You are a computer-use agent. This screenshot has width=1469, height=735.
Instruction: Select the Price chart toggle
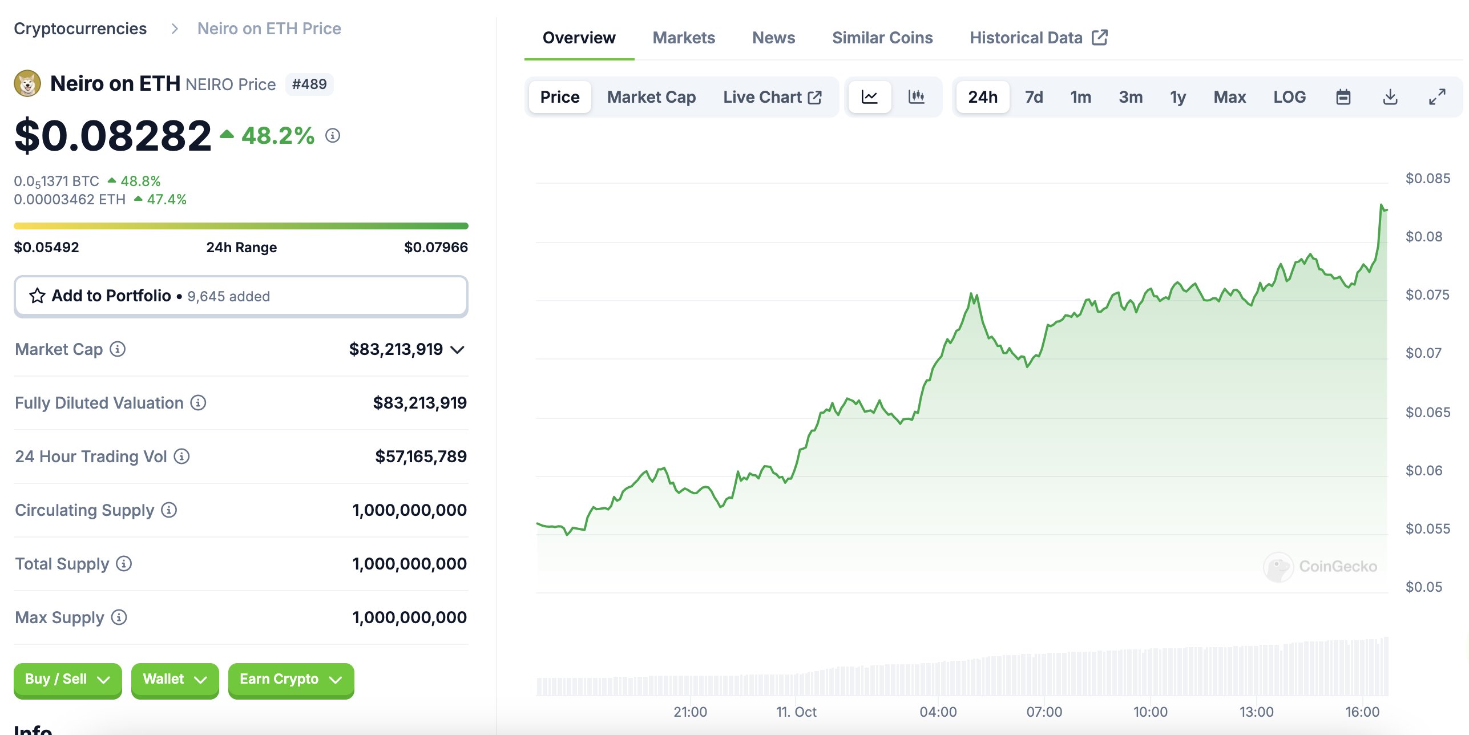coord(560,97)
